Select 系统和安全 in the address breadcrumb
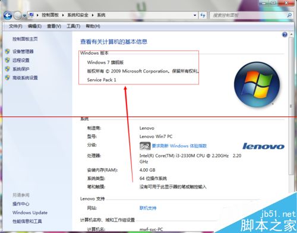This screenshot has width=297, height=233. pos(78,15)
